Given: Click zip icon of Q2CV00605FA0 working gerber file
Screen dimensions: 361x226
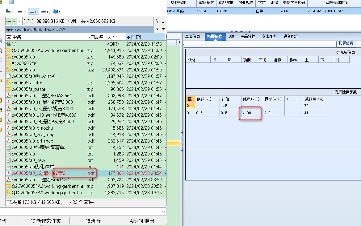Looking at the screenshot, I should (x=9, y=186).
